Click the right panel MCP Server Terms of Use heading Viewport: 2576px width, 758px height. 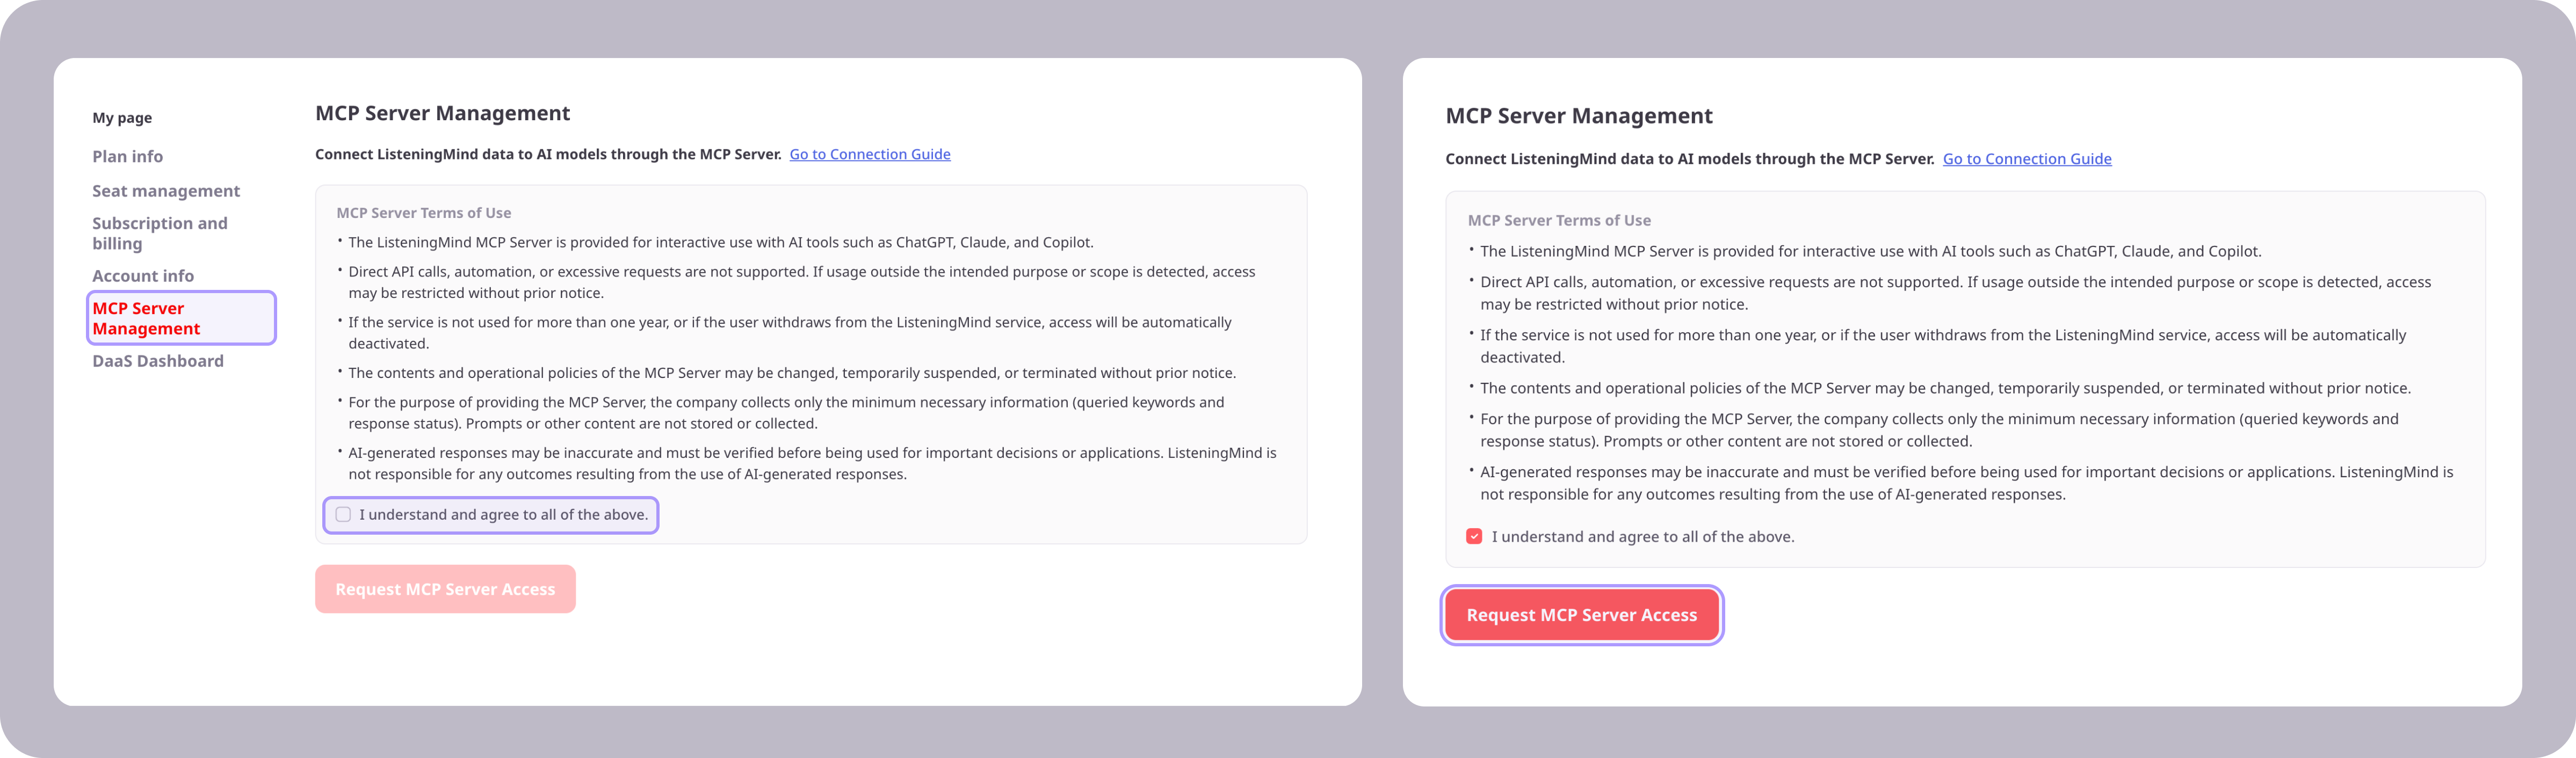(x=1559, y=220)
